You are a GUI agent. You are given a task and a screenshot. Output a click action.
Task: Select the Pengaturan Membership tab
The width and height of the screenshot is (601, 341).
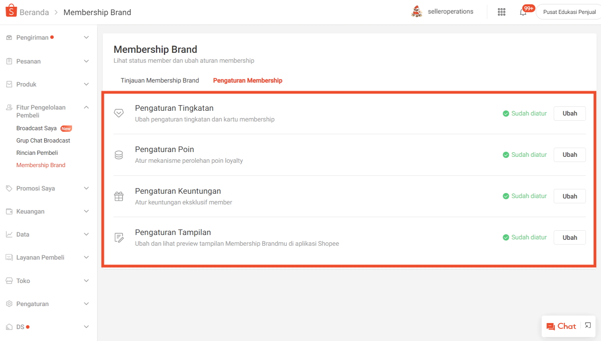(247, 80)
